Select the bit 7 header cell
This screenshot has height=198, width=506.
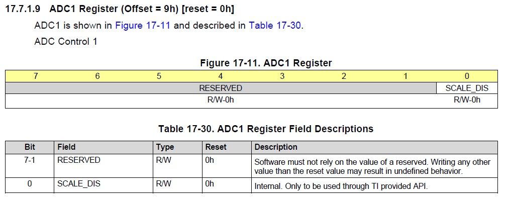(x=36, y=76)
